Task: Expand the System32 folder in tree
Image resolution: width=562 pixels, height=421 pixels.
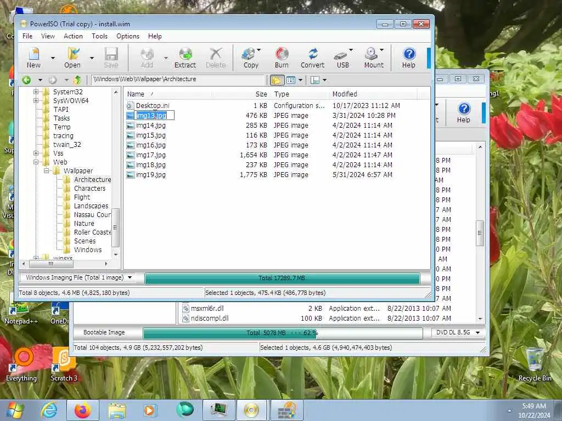Action: click(x=36, y=92)
